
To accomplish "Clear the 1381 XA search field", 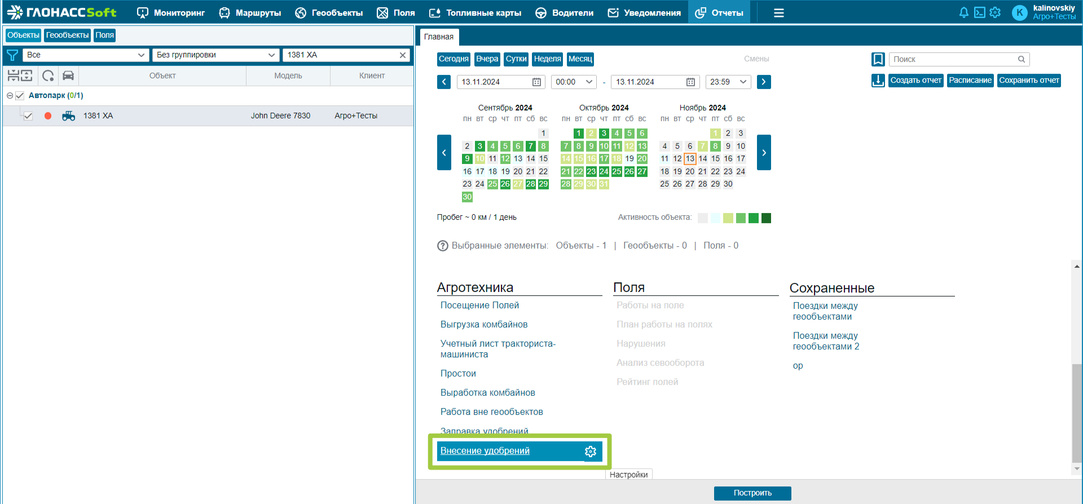I will pyautogui.click(x=403, y=55).
